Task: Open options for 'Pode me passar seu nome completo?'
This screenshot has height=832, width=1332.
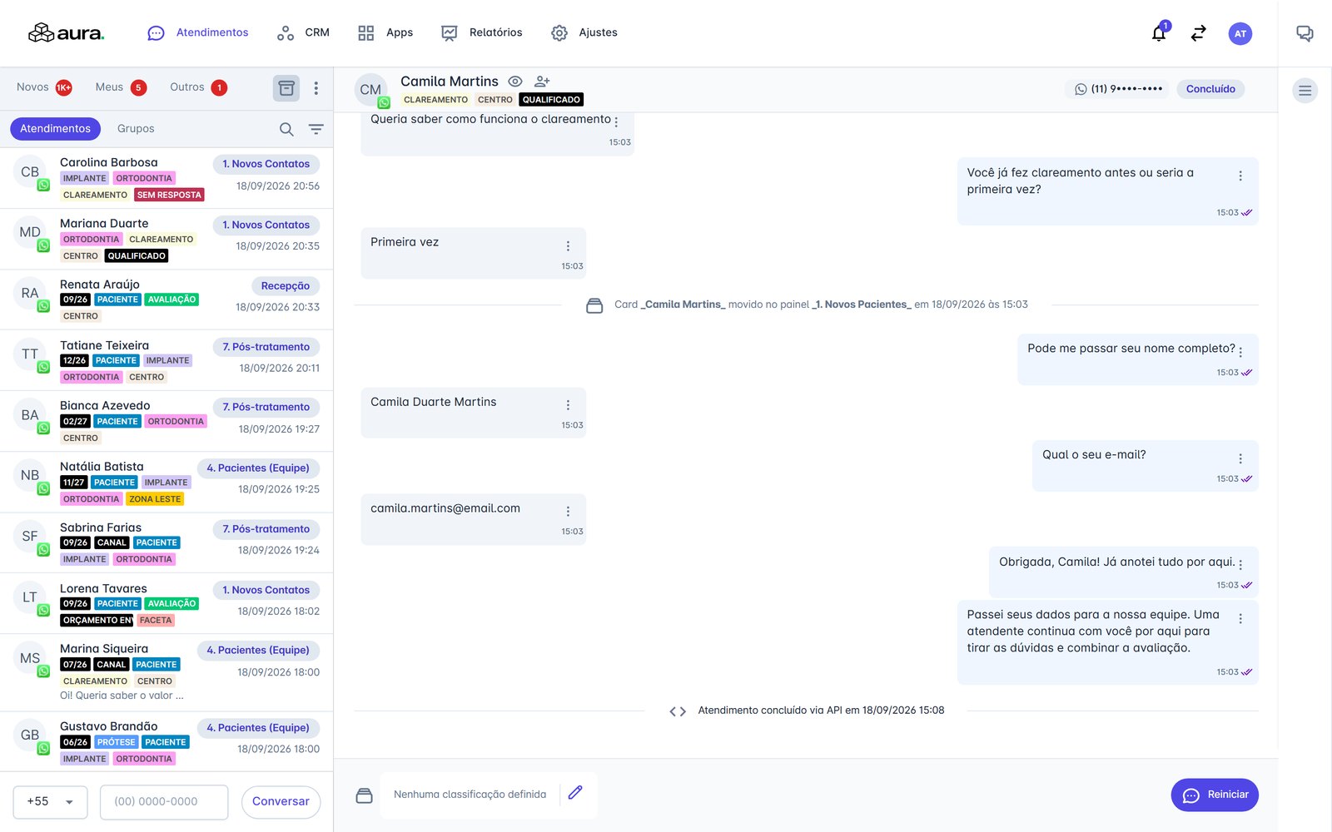Action: (x=1240, y=352)
